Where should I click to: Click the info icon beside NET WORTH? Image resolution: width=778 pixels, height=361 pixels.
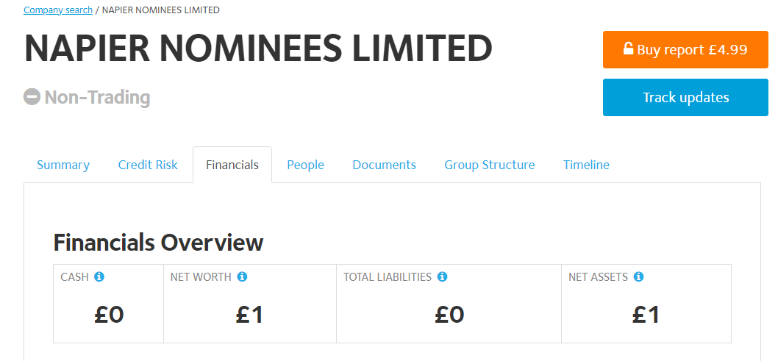click(x=242, y=276)
